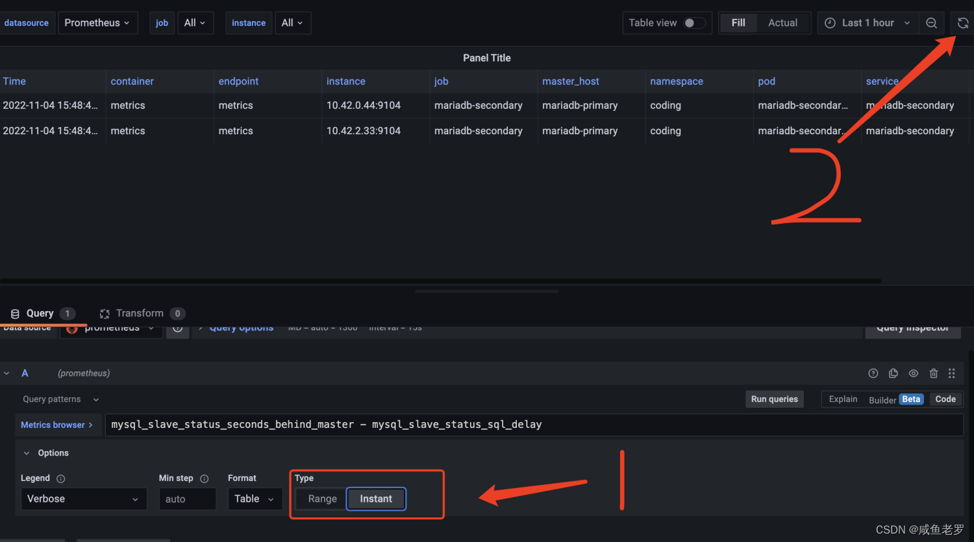Click the clock icon in time picker
The height and width of the screenshot is (542, 974).
pyautogui.click(x=830, y=23)
